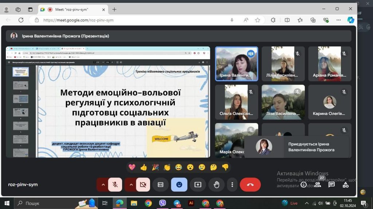
Task: Open the in-call chat panel
Action: [331, 184]
